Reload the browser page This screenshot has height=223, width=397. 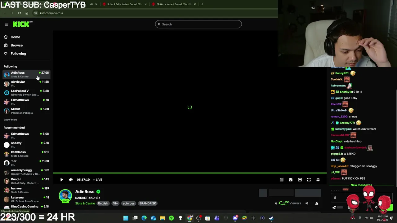19,13
